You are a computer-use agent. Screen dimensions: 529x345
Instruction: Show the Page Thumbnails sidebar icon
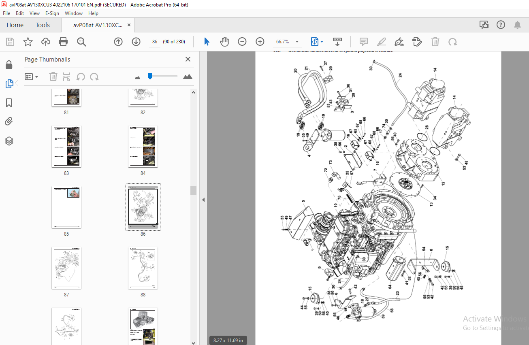point(9,84)
